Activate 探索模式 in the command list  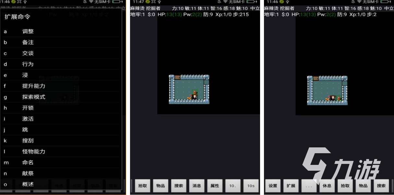pyautogui.click(x=62, y=97)
